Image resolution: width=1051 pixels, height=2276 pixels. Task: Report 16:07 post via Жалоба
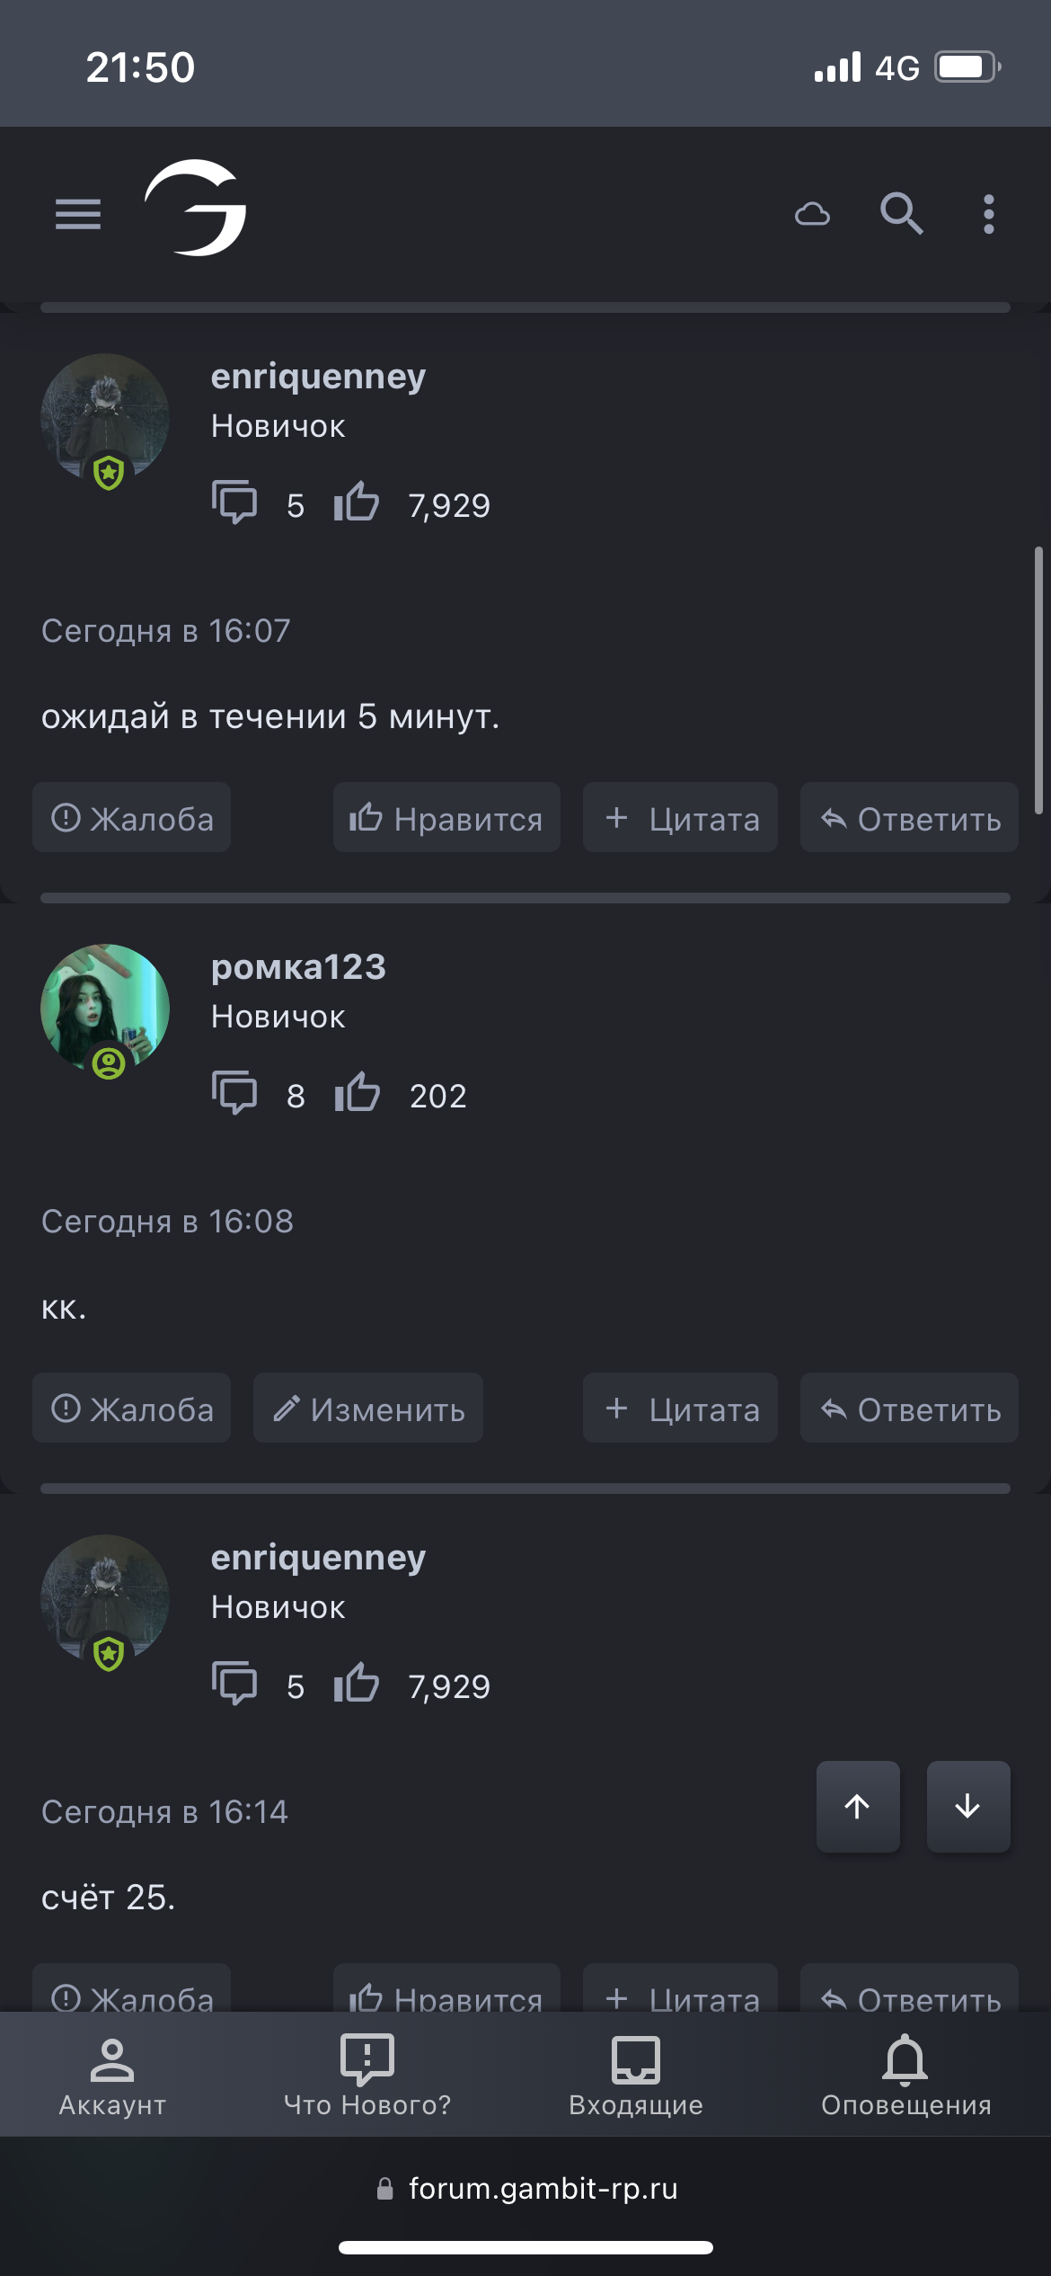pyautogui.click(x=132, y=818)
